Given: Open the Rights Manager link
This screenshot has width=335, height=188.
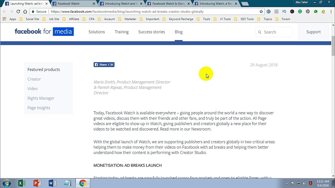Looking at the screenshot, I should click(x=41, y=98).
